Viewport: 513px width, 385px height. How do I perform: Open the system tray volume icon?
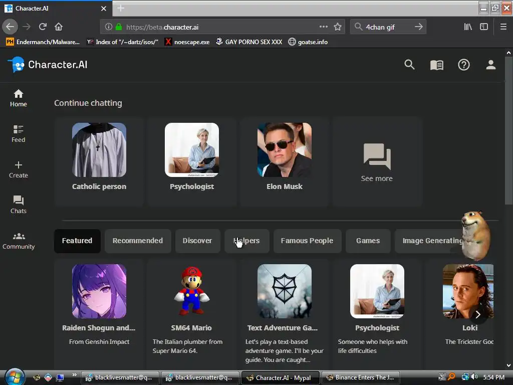(x=474, y=377)
